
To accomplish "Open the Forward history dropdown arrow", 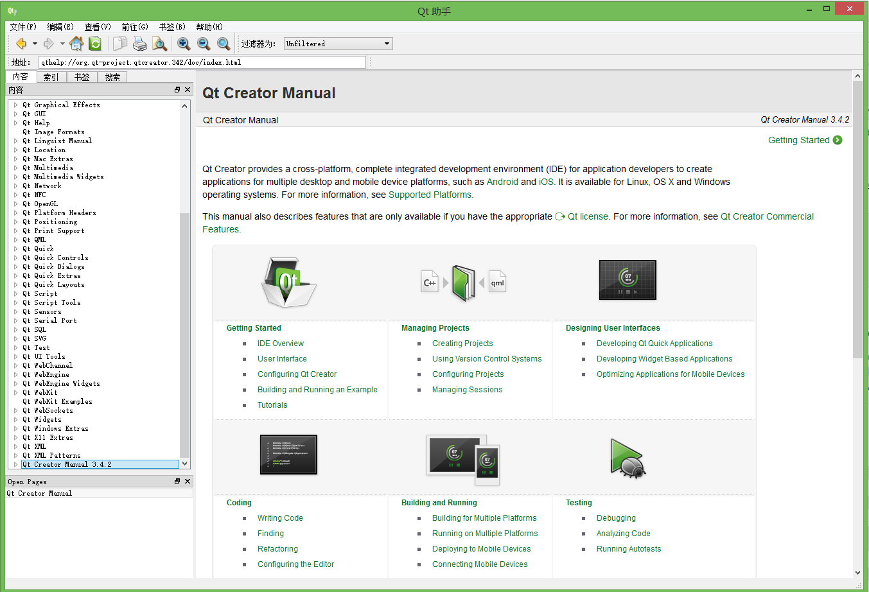I will 62,44.
